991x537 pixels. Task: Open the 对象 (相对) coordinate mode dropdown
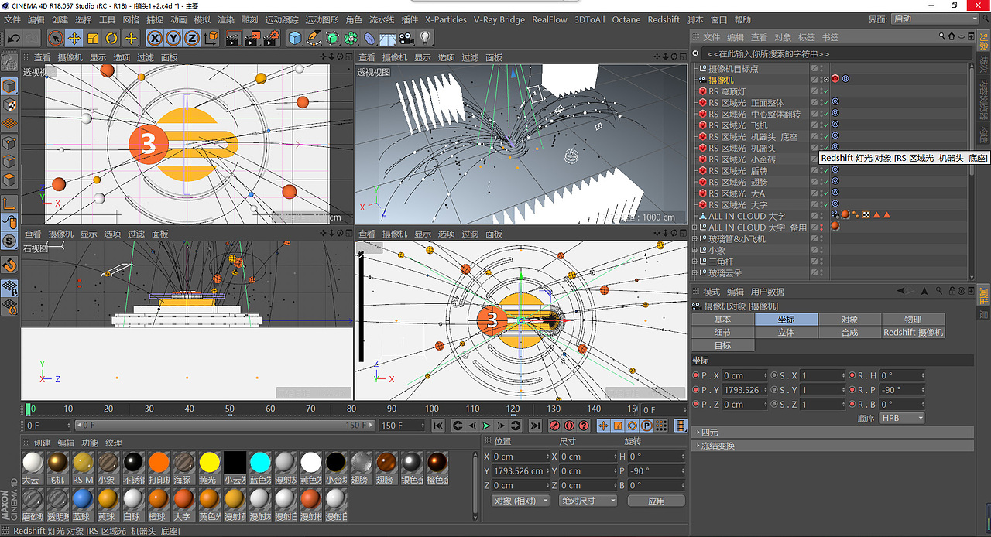click(x=520, y=501)
